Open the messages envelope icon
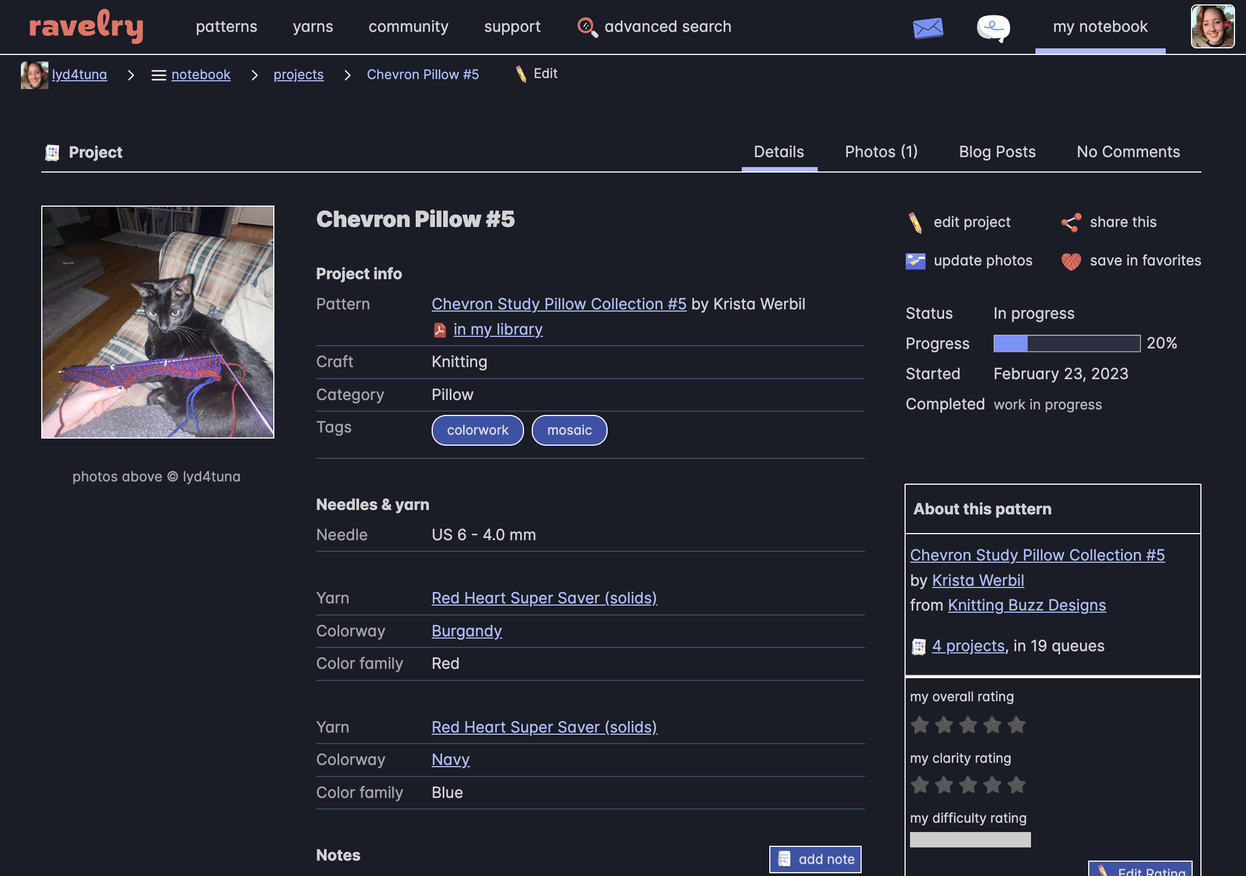 point(928,27)
